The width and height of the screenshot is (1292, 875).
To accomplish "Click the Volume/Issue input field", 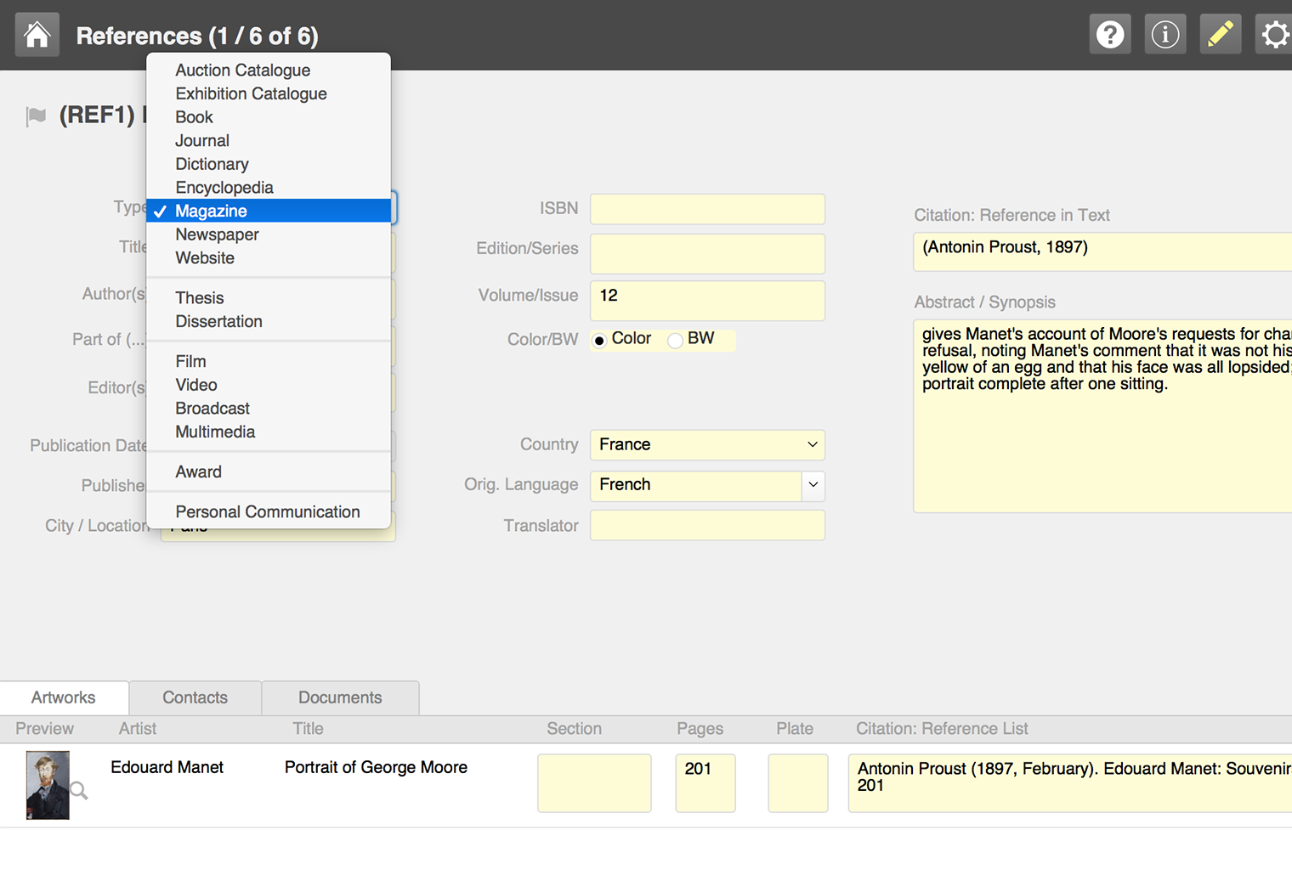I will [x=707, y=300].
